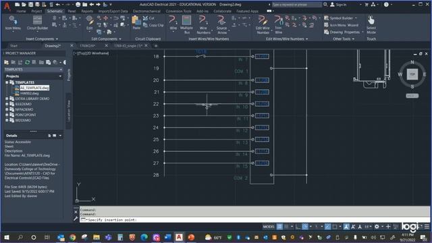
Task: Click the command line input field
Action: click(x=255, y=220)
